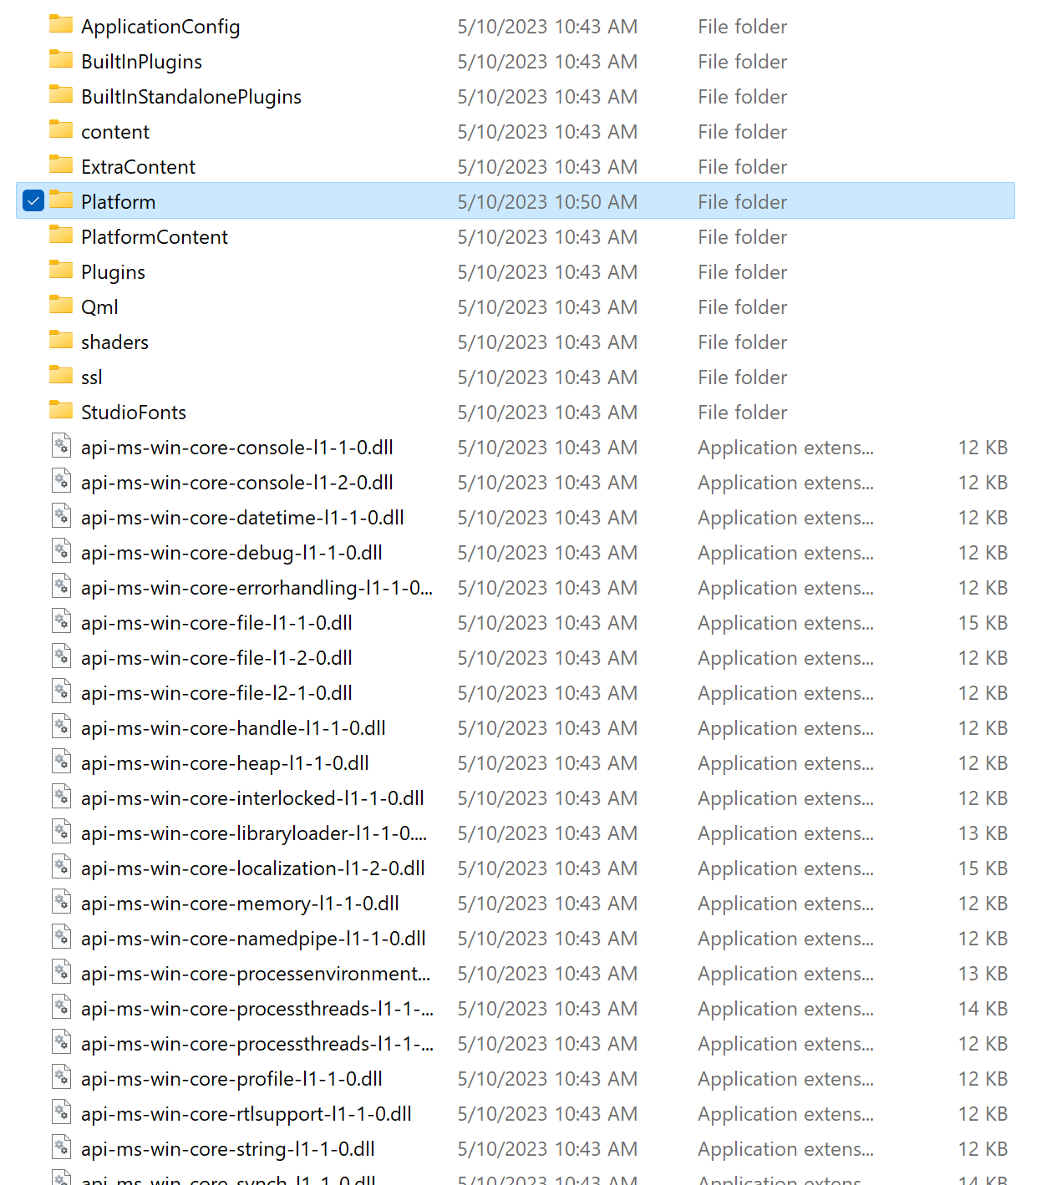Uncheck the Platform folder checkbox
Screen dimensions: 1041x1185
(33, 200)
